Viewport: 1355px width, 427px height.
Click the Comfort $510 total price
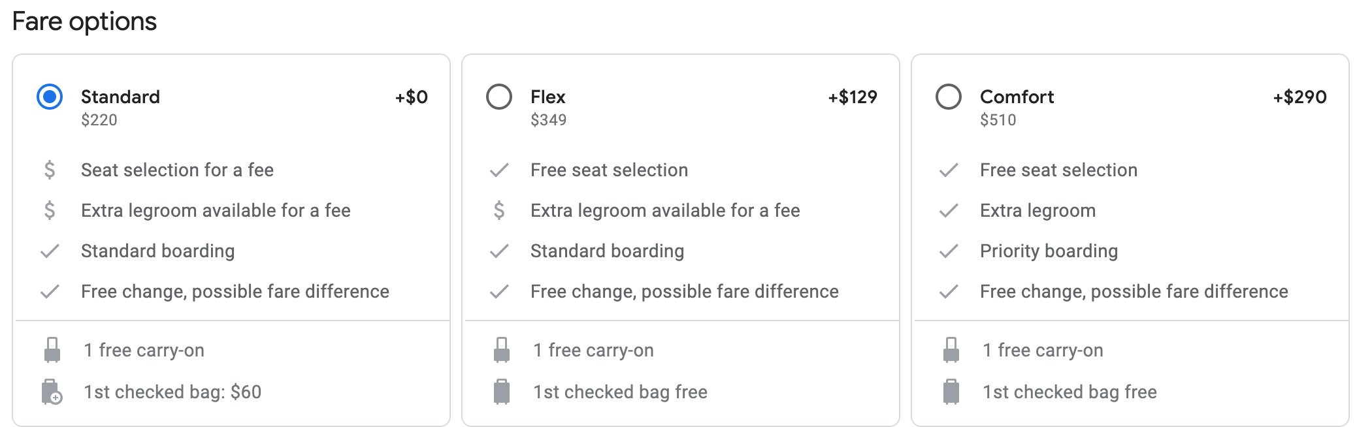pyautogui.click(x=998, y=120)
